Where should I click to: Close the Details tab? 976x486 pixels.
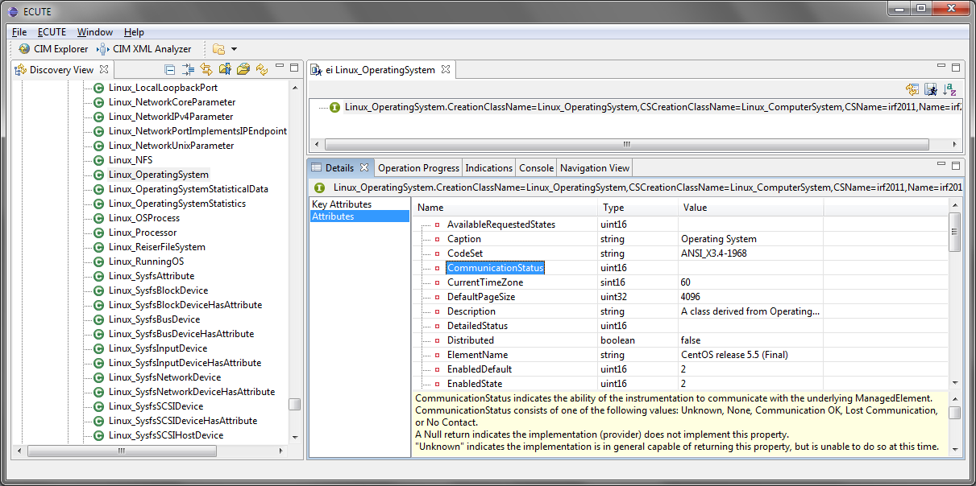(363, 167)
